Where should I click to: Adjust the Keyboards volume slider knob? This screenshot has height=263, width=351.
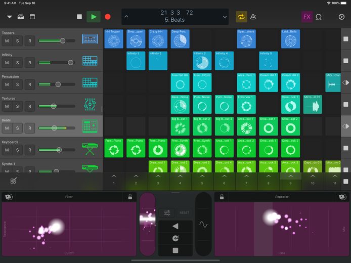pos(59,150)
